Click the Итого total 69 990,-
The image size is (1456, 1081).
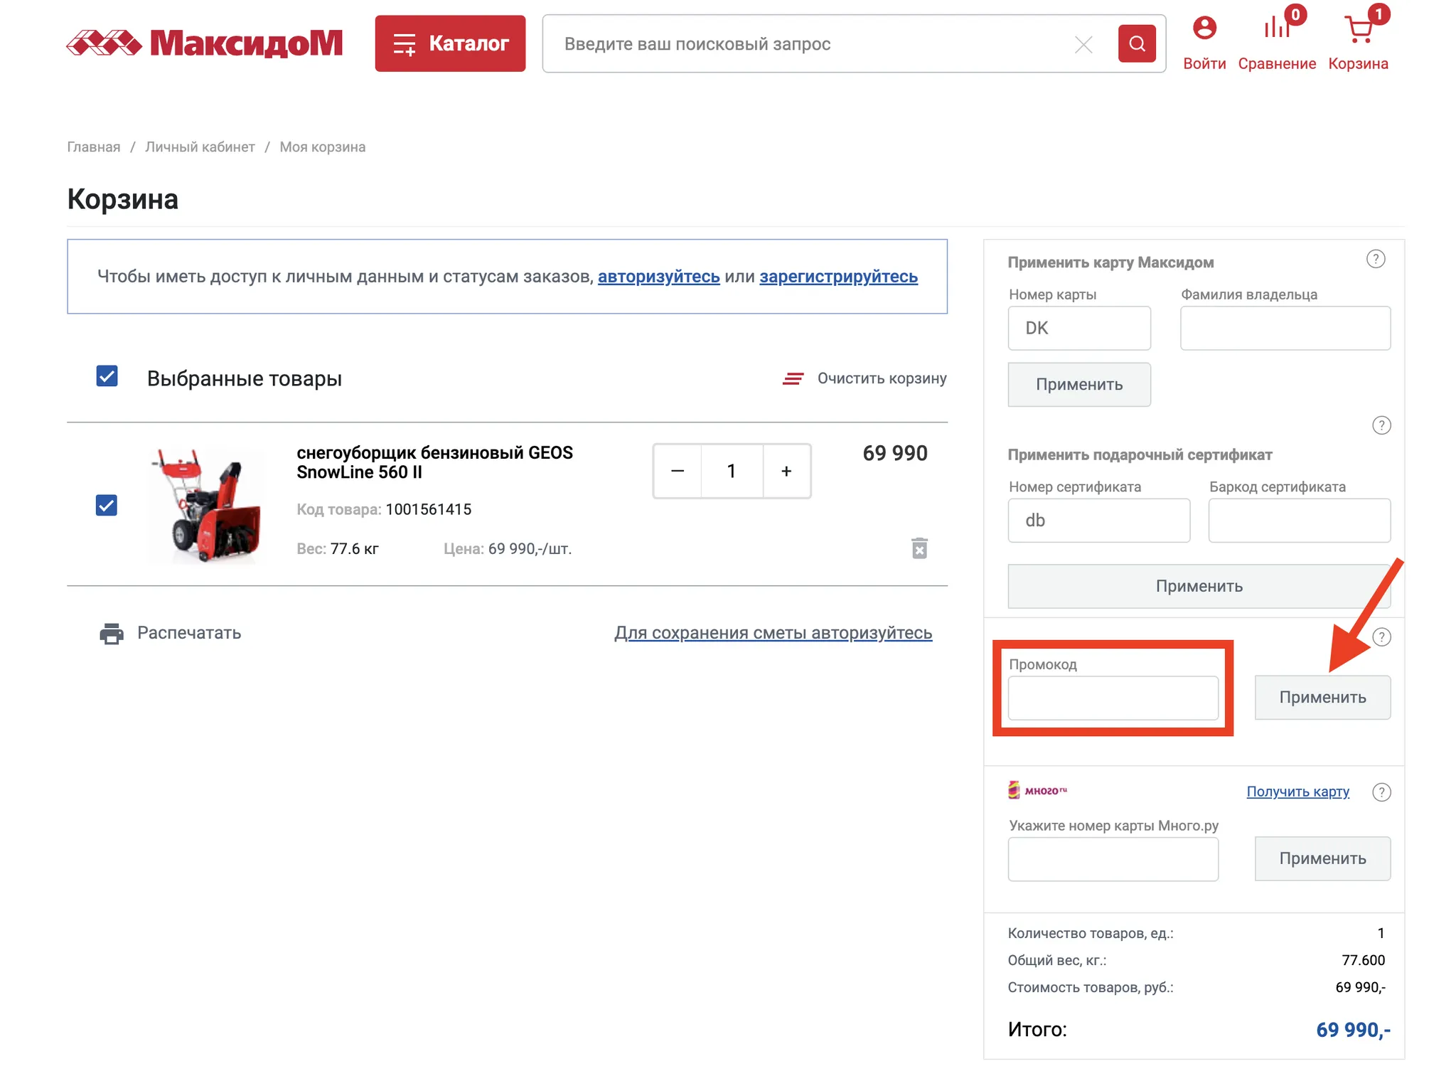1353,1030
